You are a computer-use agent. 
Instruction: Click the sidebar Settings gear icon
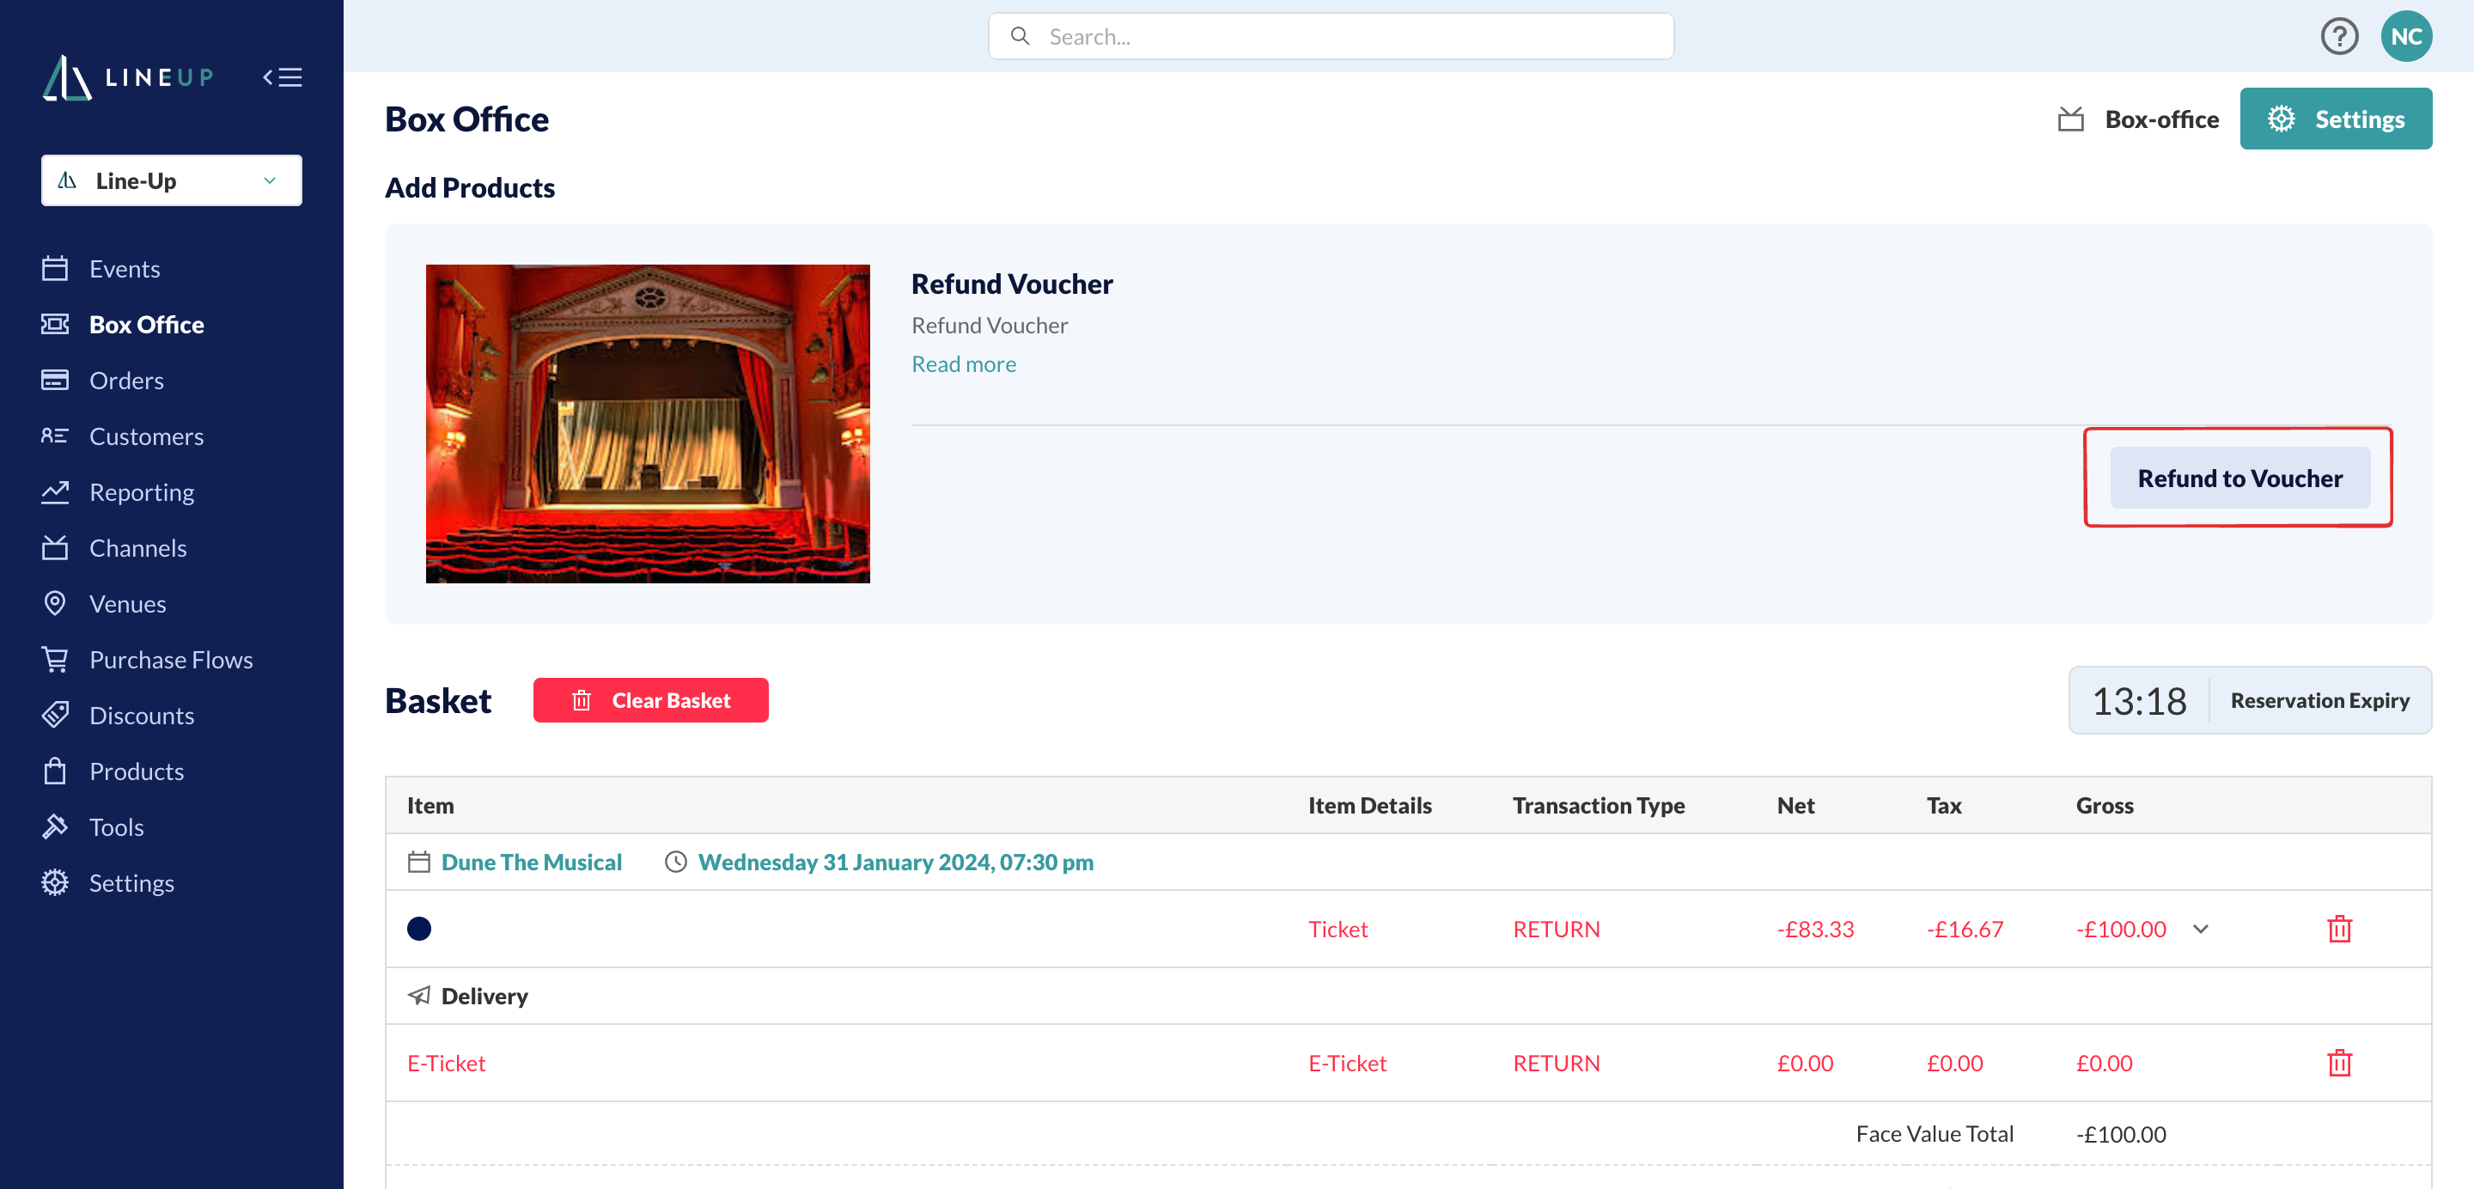(55, 881)
